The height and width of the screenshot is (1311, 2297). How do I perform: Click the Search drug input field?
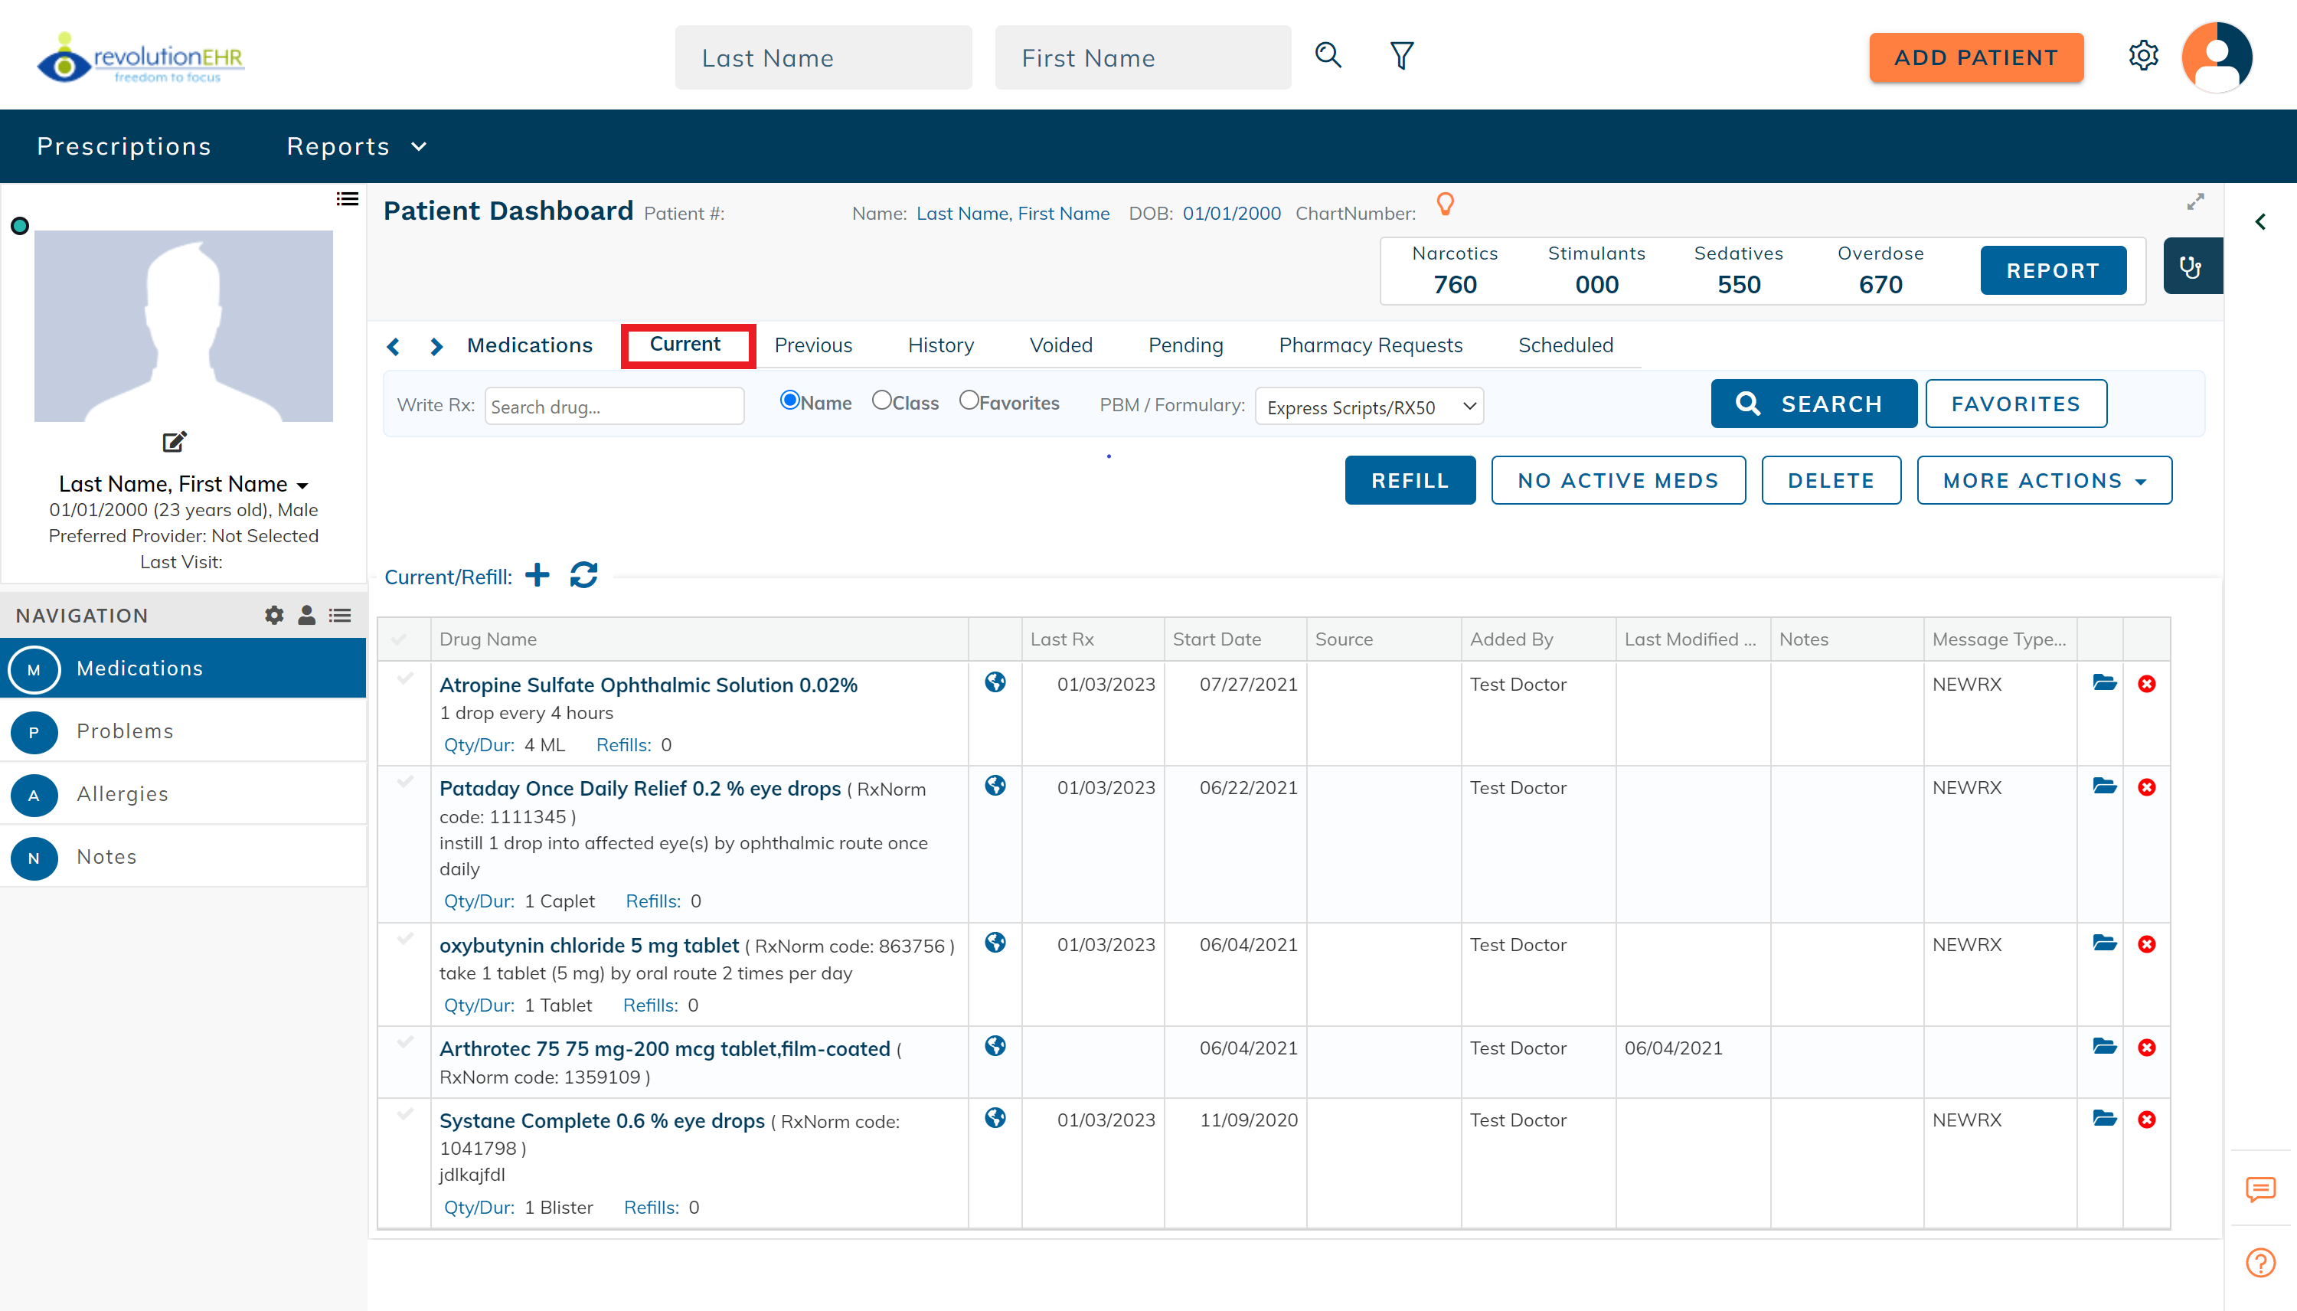614,407
